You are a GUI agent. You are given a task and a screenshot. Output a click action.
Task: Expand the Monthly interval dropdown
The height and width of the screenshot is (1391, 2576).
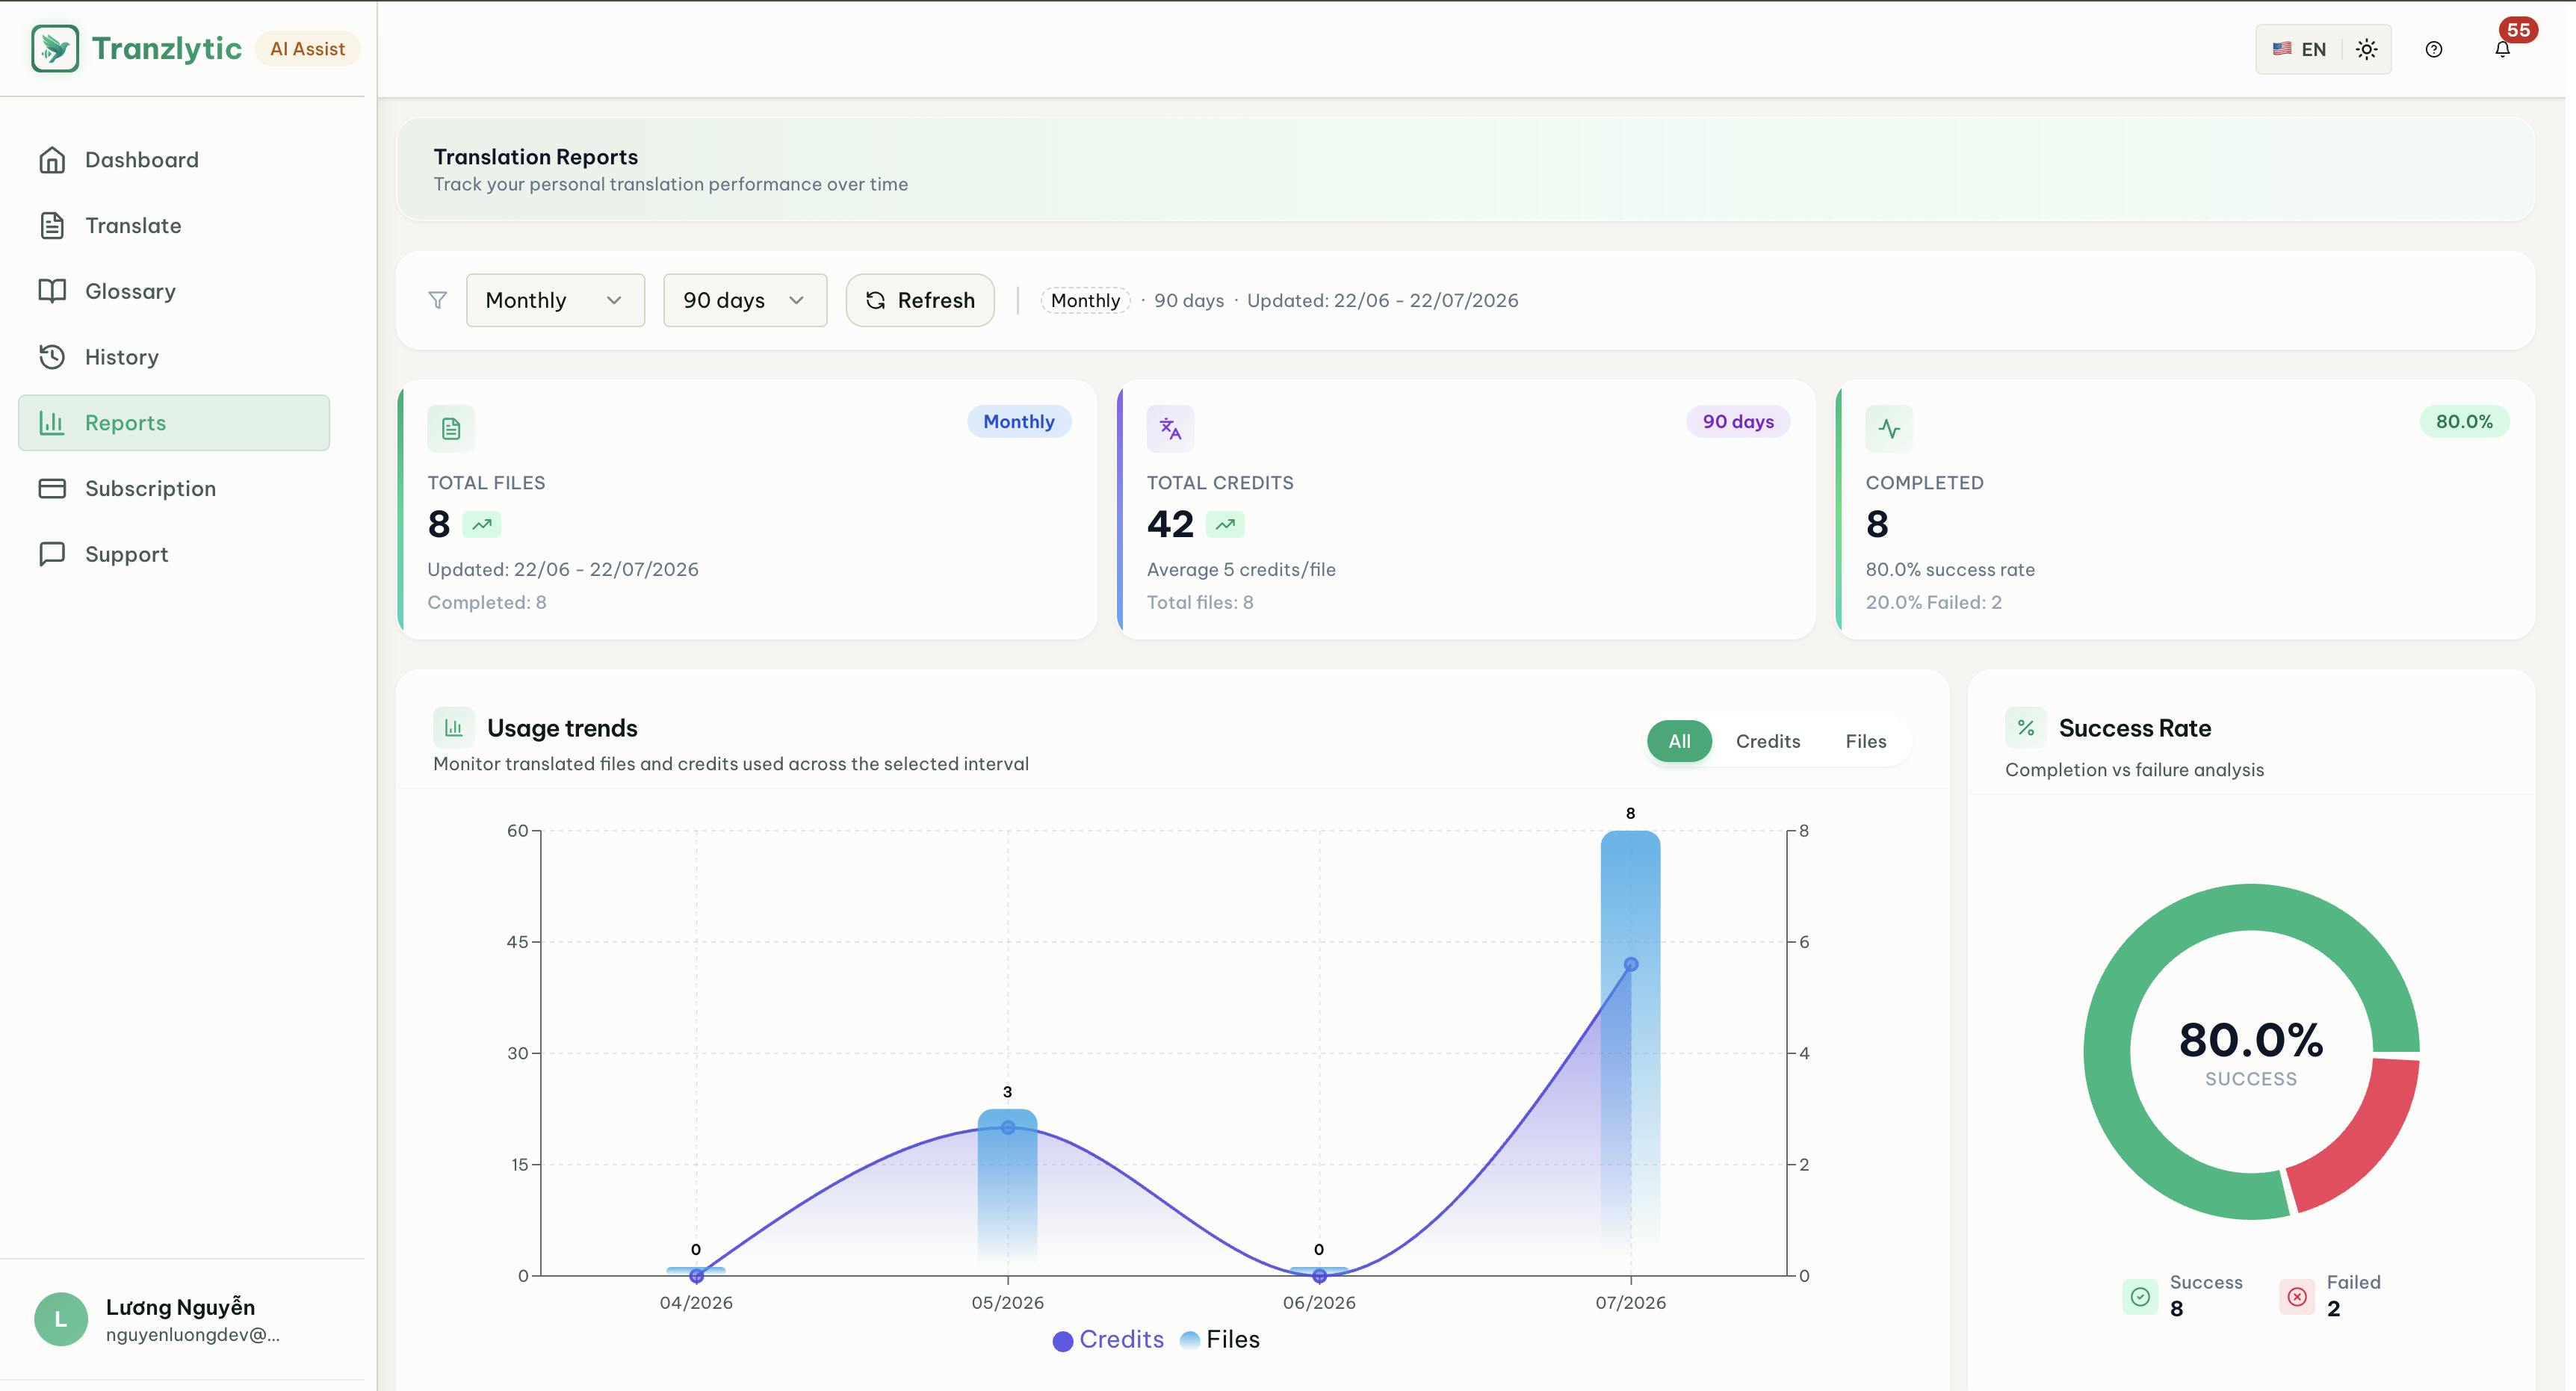pyautogui.click(x=555, y=300)
